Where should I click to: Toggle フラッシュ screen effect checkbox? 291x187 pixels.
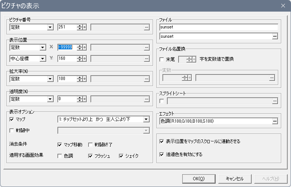pos(90,156)
